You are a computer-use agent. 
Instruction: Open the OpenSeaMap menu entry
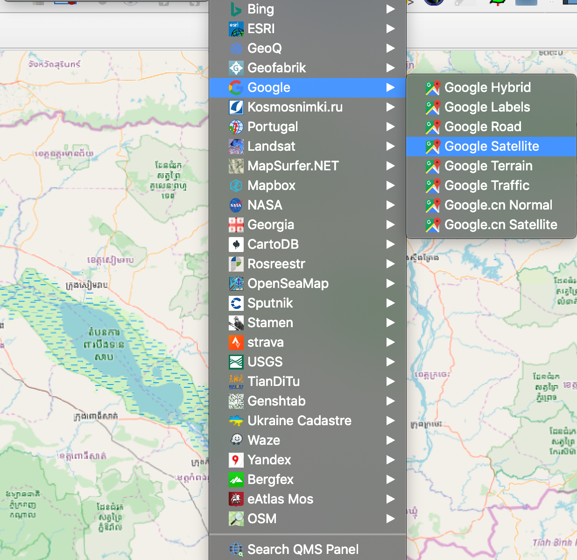point(308,284)
